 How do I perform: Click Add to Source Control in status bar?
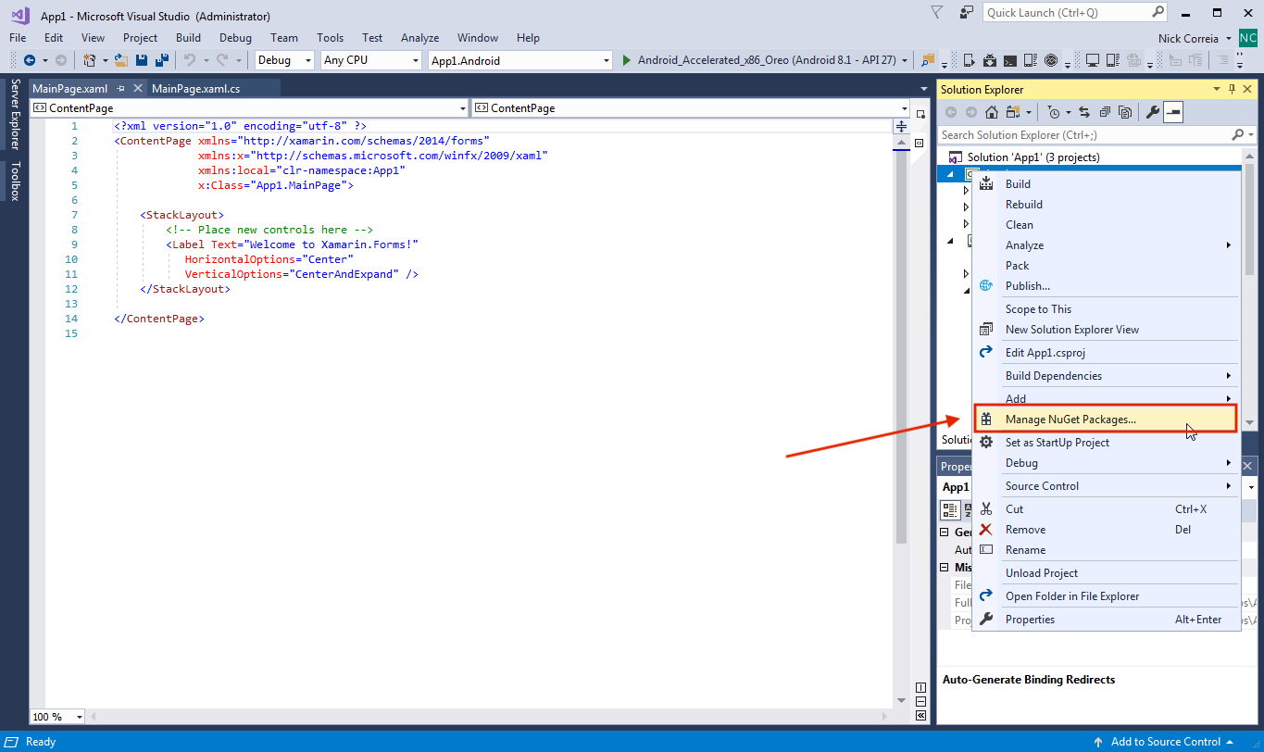[x=1165, y=742]
